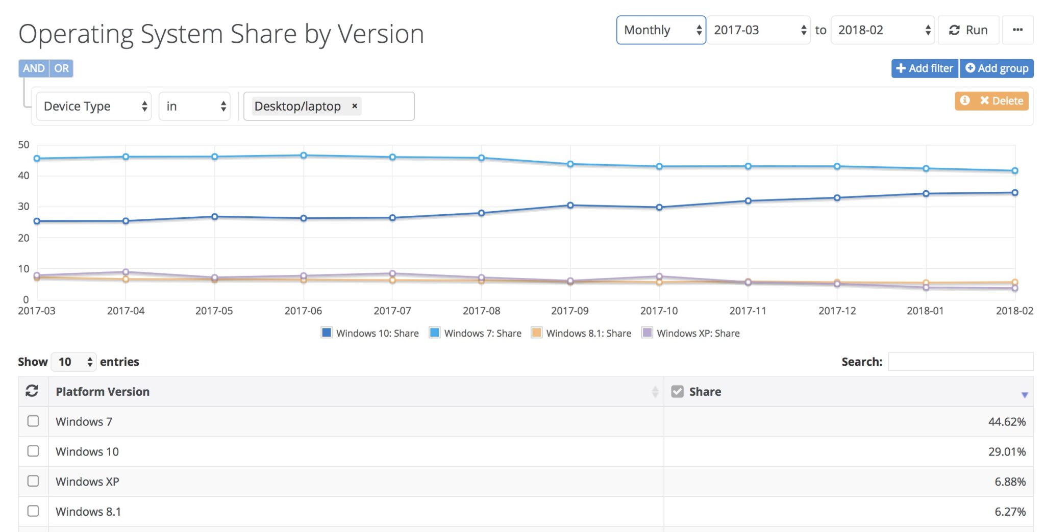The image size is (1045, 532).
Task: Click the Windows 7 row label
Action: click(x=84, y=422)
